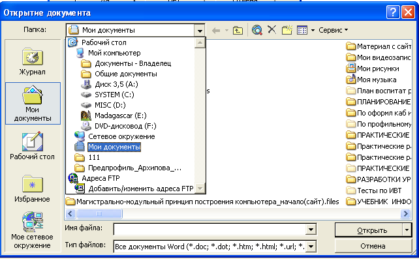Open the Сервис menu
The image size is (419, 259).
click(x=333, y=30)
